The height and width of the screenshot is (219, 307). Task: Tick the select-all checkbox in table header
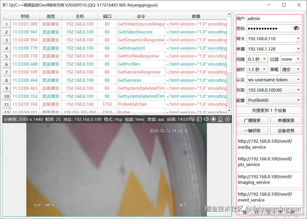pyautogui.click(x=6, y=16)
